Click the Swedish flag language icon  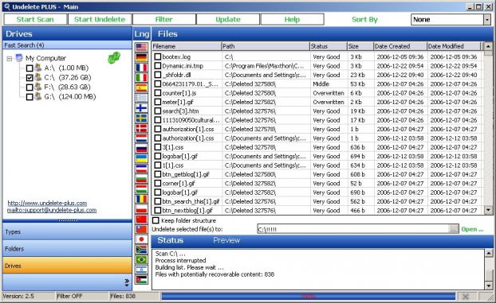(141, 118)
